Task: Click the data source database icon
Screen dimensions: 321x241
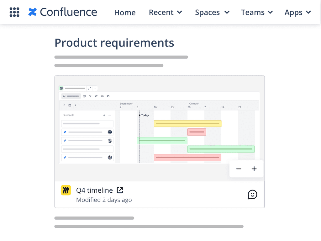Action: [64, 96]
